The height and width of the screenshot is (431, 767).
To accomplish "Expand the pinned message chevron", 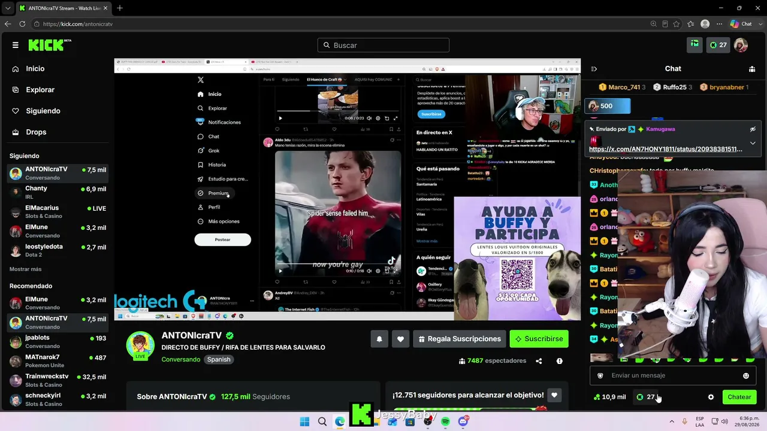I will (x=753, y=143).
